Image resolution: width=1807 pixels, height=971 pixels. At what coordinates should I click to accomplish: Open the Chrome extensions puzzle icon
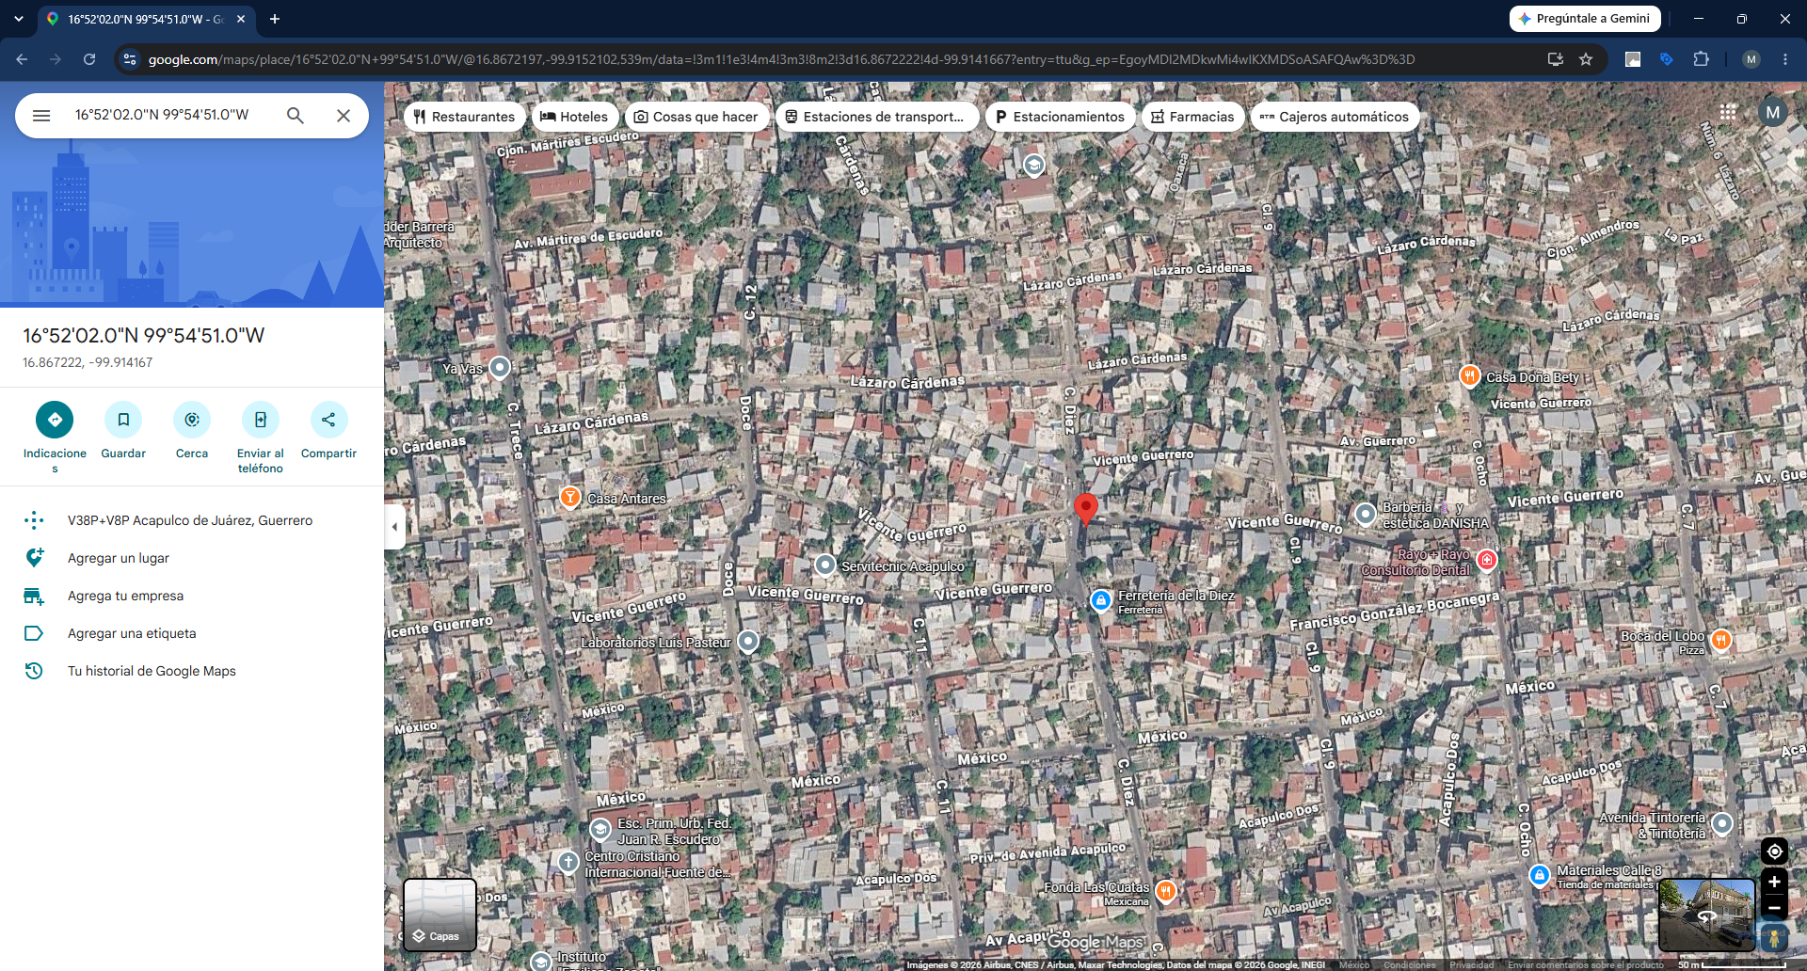coord(1701,59)
